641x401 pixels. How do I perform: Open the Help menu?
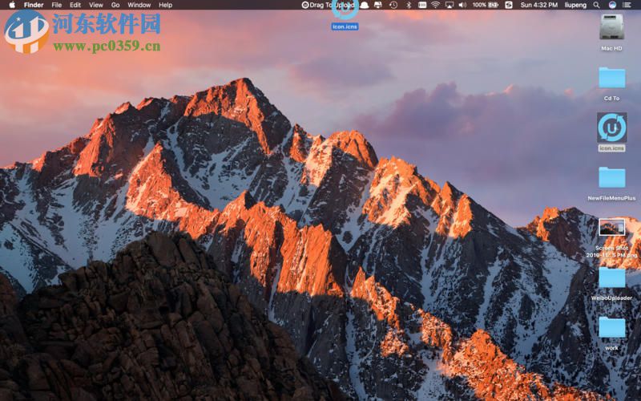pyautogui.click(x=165, y=5)
